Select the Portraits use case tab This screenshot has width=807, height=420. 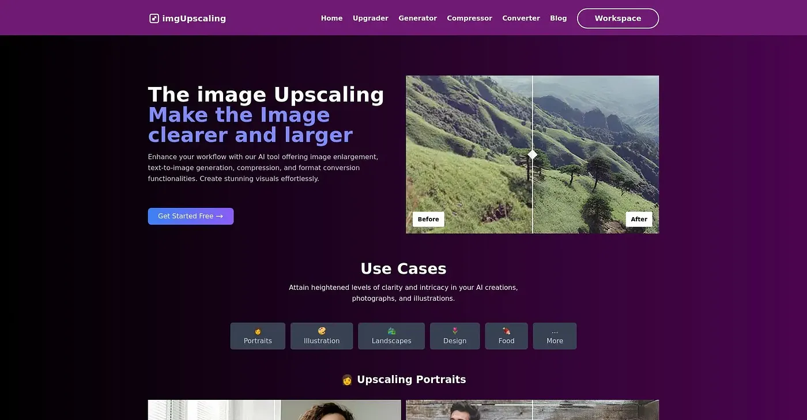(x=258, y=336)
